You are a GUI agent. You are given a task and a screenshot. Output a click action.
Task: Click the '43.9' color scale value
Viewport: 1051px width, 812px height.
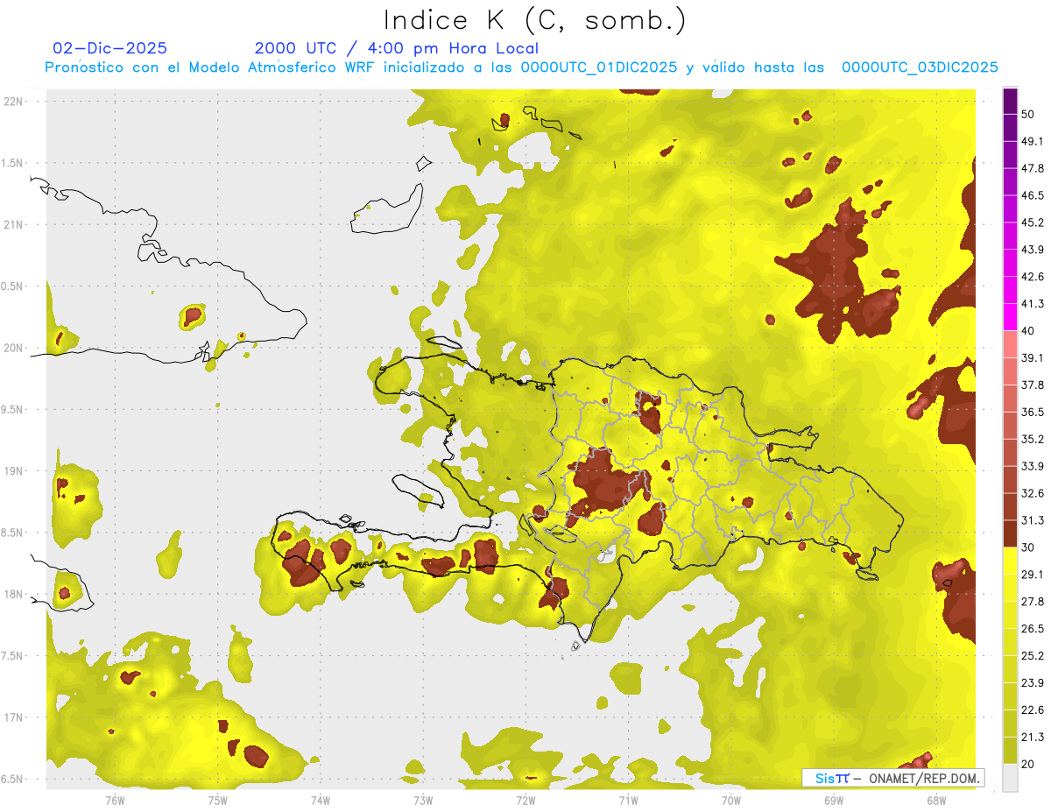click(x=1033, y=250)
